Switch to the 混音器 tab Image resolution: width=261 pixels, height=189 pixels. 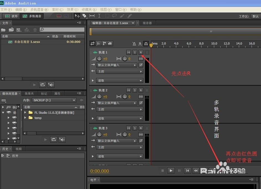point(147,23)
